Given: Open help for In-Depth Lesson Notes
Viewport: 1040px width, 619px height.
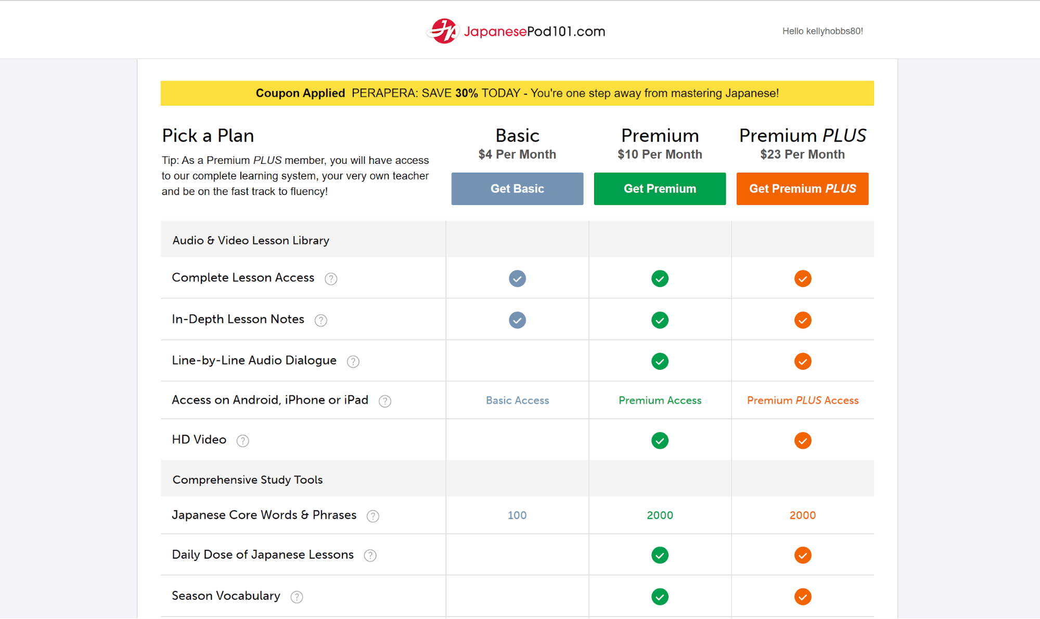Looking at the screenshot, I should click(321, 320).
